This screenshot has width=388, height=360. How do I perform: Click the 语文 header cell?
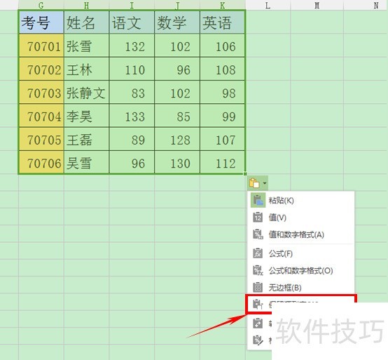click(132, 22)
